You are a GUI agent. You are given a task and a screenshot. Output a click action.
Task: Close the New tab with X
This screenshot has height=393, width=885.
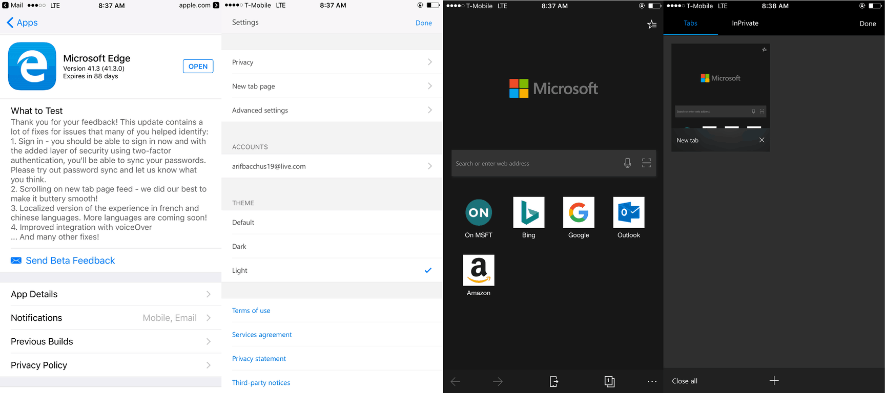point(761,140)
